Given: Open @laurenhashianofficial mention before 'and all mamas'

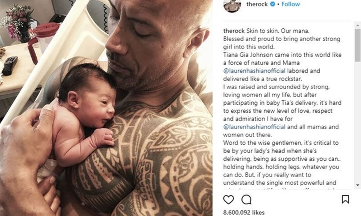Looking at the screenshot, I should [x=254, y=127].
